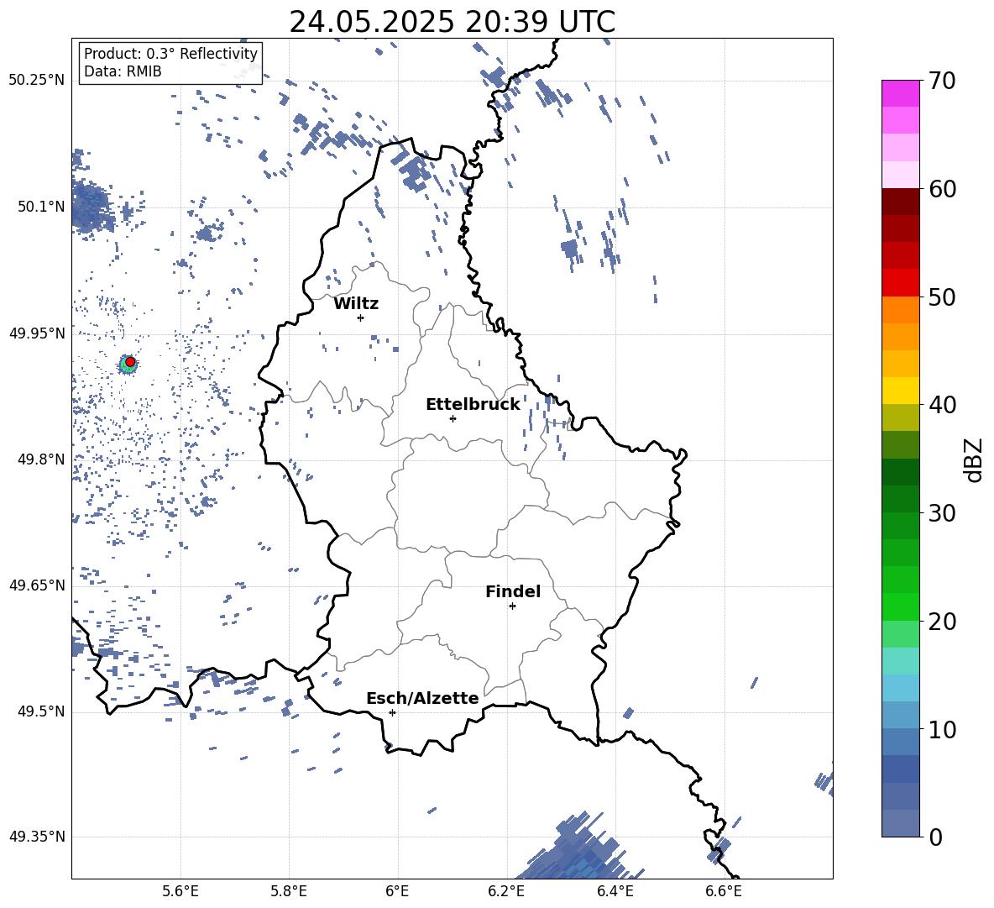Click the 49.95°N latitude label
The width and height of the screenshot is (994, 908).
coord(37,333)
